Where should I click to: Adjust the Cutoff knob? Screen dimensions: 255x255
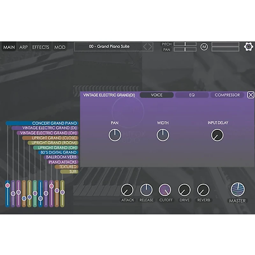pos(165,190)
